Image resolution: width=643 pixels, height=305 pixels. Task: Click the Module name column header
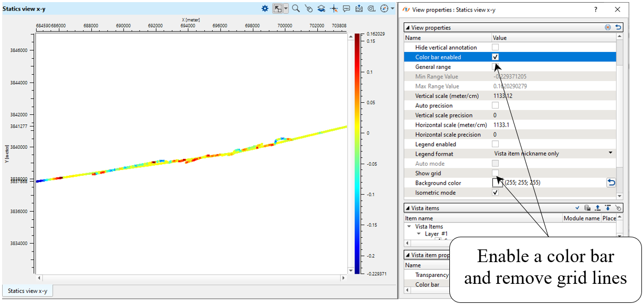pos(581,218)
